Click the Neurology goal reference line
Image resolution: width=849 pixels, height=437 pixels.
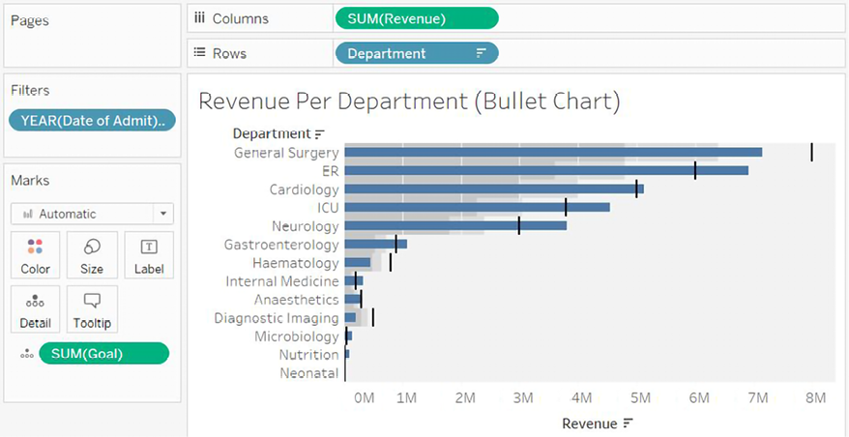pyautogui.click(x=519, y=225)
